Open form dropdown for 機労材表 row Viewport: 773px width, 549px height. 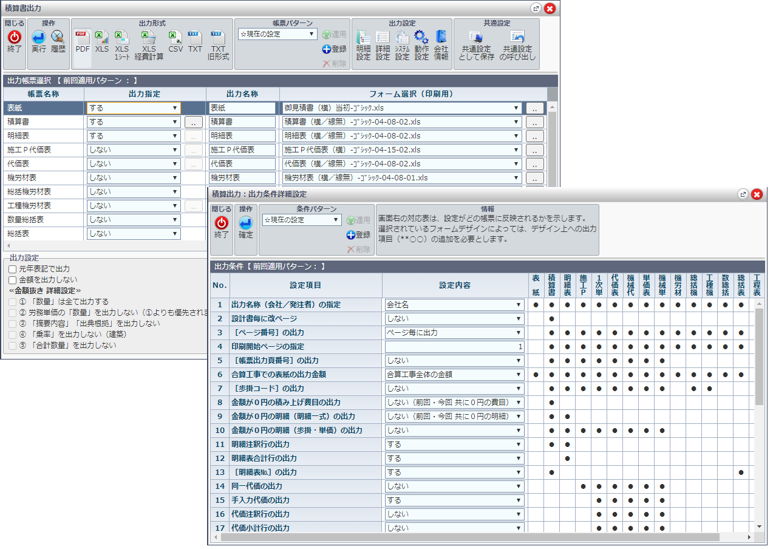(402, 178)
